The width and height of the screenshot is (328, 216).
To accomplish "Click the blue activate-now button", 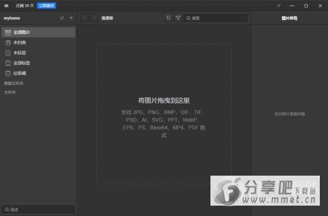I will 46,5.
